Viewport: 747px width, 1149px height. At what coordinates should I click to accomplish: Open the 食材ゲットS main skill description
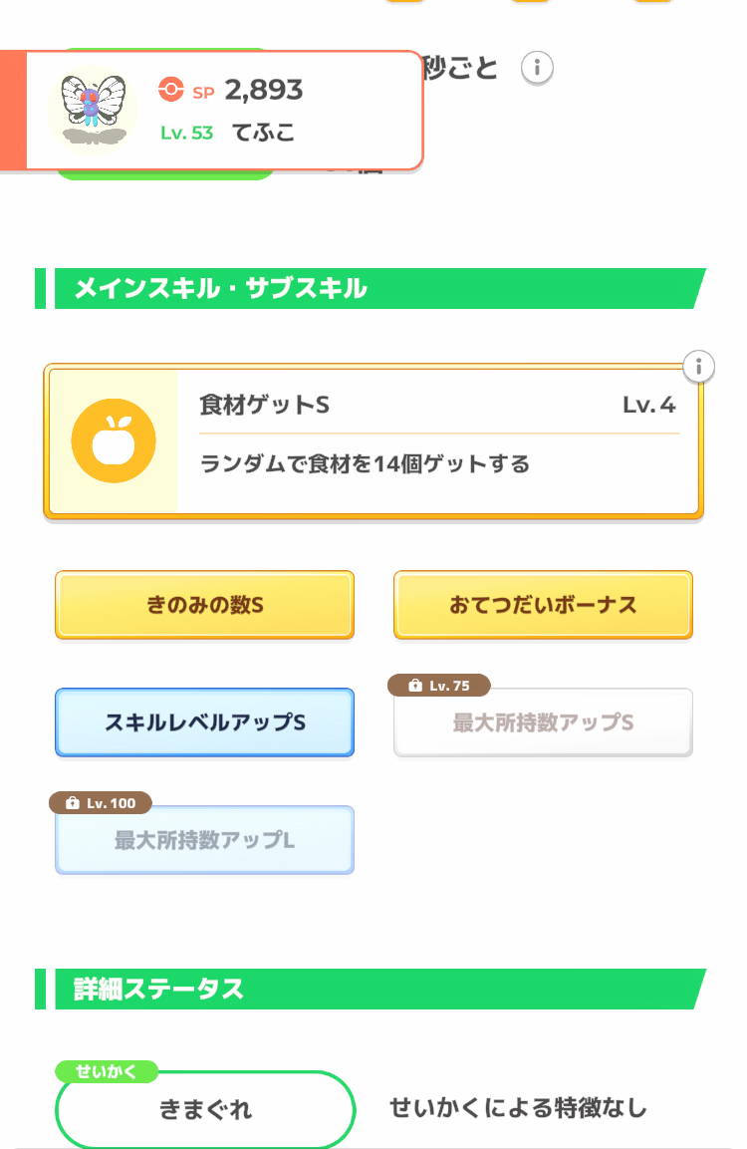coord(365,464)
